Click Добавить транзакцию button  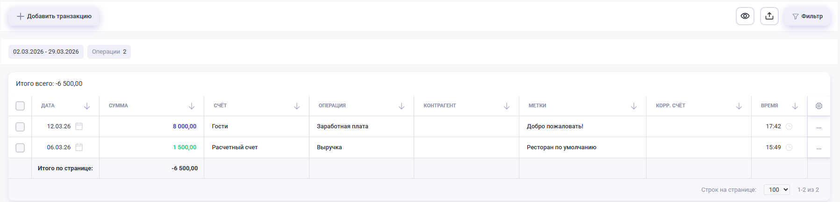[x=54, y=16]
